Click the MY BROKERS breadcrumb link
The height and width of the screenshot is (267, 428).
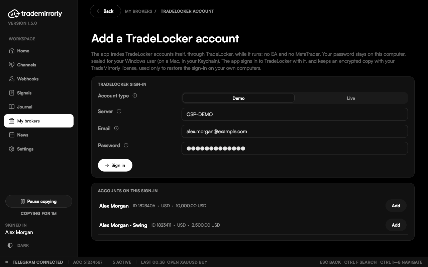pos(138,11)
